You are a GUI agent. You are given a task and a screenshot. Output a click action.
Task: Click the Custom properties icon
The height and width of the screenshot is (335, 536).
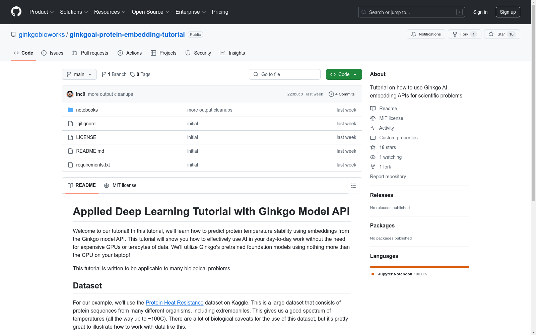pos(373,138)
